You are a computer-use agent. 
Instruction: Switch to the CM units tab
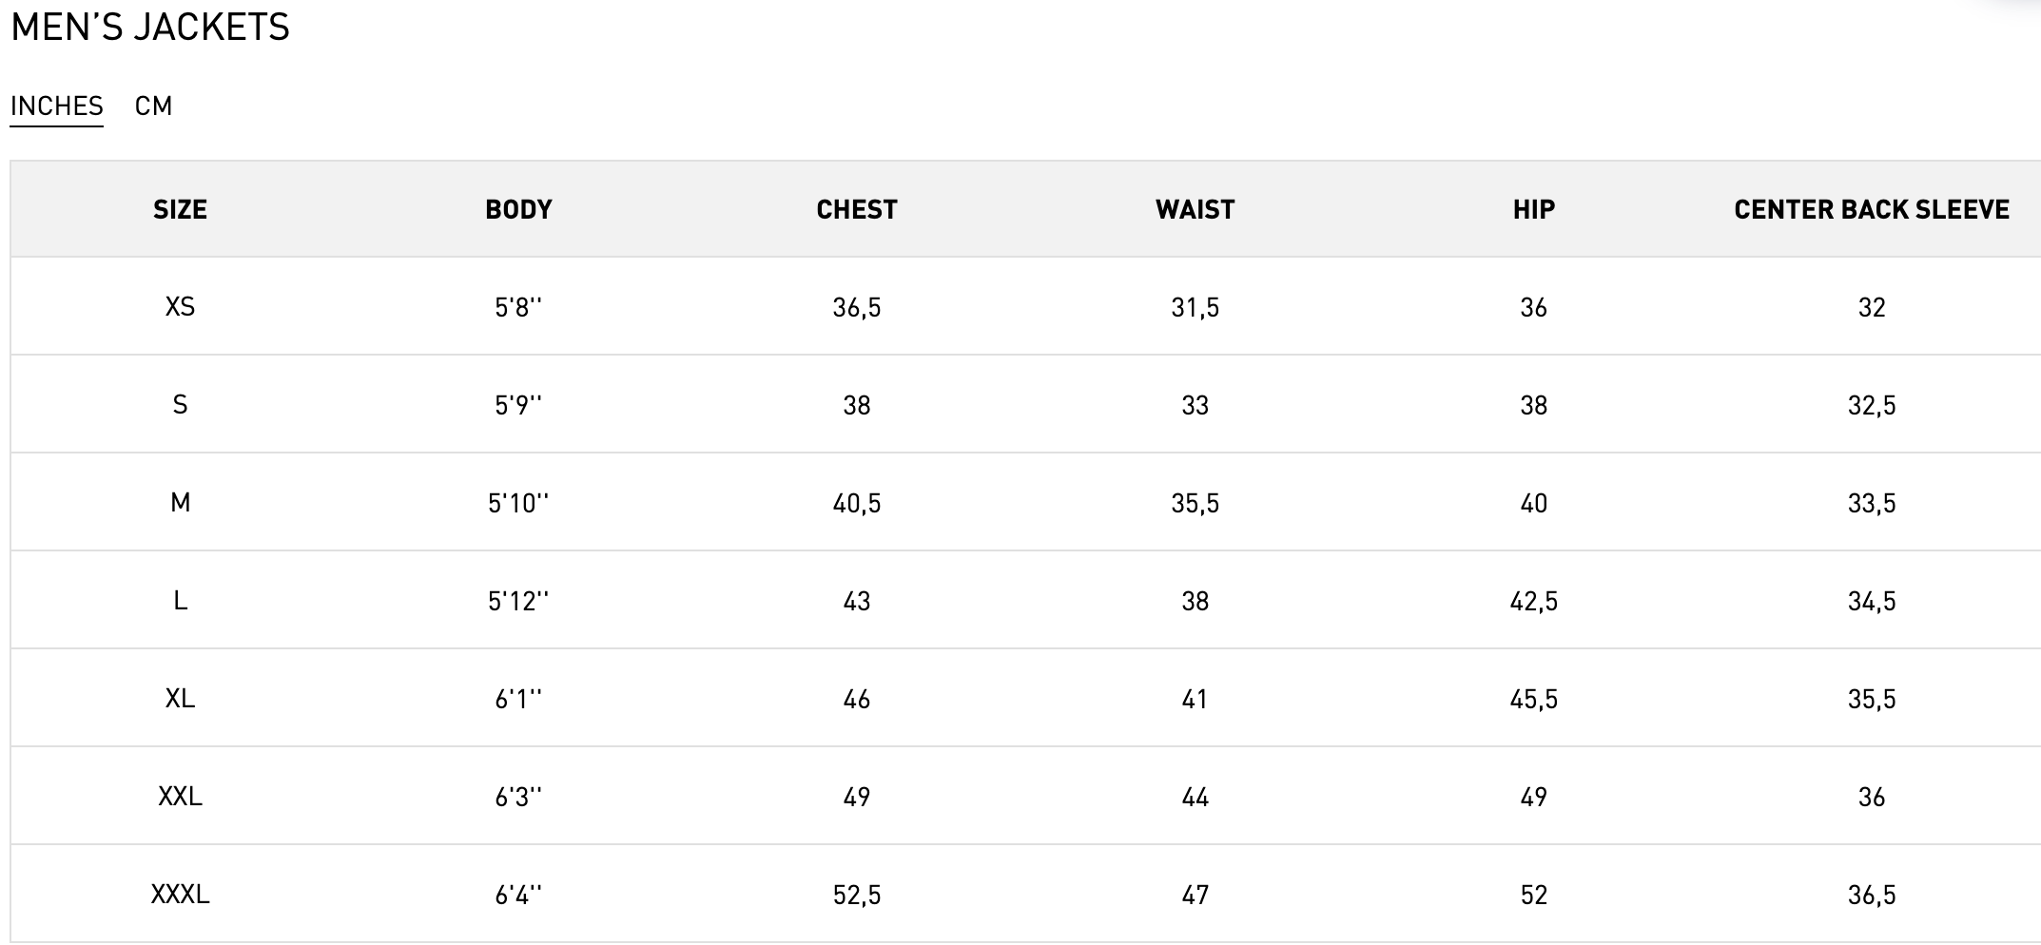tap(153, 106)
